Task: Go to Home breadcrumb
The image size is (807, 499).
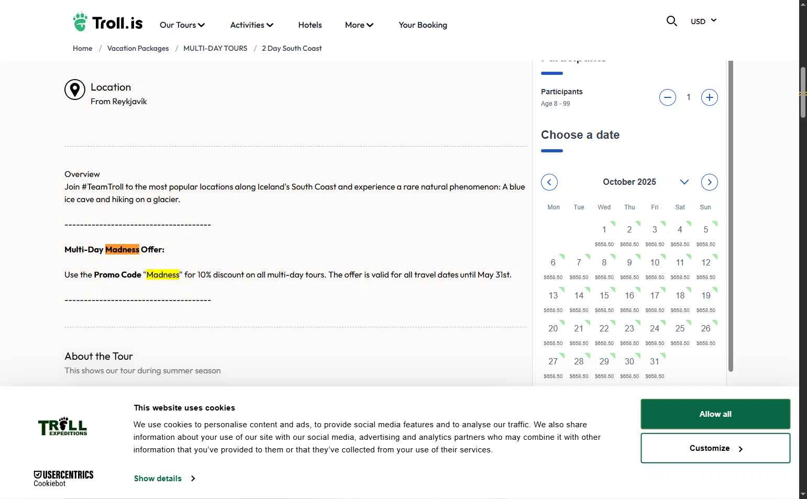Action: point(82,48)
